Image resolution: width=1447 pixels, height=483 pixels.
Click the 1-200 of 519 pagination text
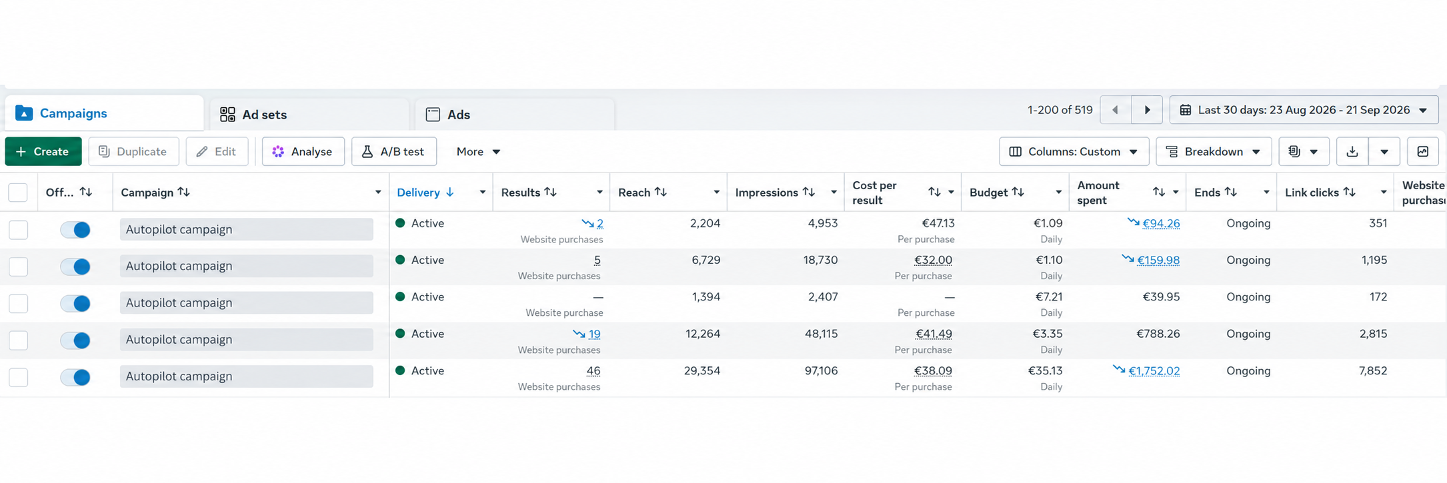click(1060, 110)
